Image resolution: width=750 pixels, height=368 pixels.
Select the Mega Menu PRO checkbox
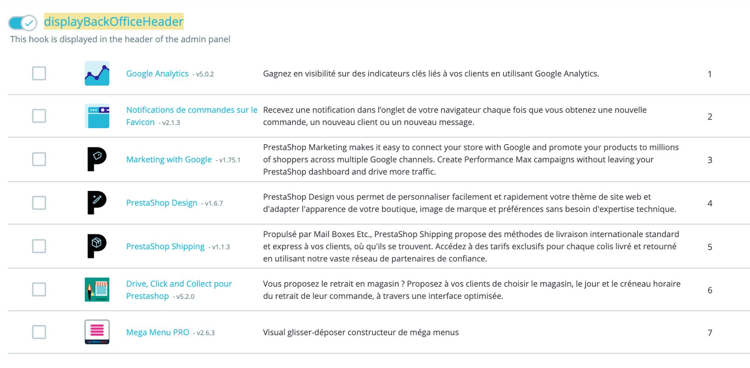point(39,332)
